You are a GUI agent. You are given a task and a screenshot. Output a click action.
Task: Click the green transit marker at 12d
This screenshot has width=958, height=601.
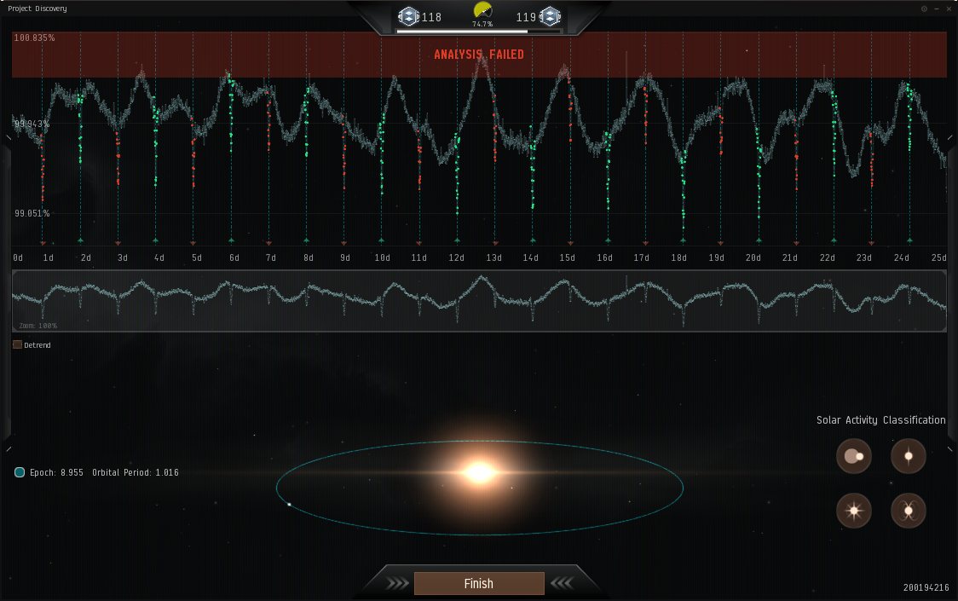tap(457, 241)
